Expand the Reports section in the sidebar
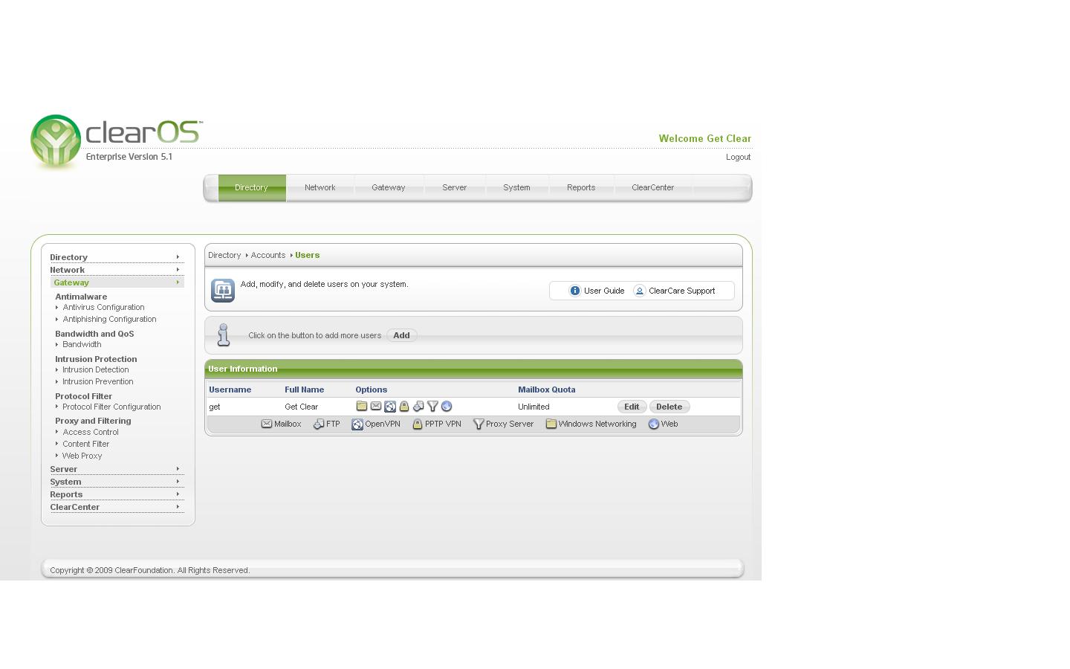This screenshot has width=1070, height=669. [117, 494]
